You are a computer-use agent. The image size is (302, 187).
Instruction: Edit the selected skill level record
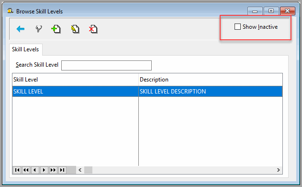tap(75, 29)
